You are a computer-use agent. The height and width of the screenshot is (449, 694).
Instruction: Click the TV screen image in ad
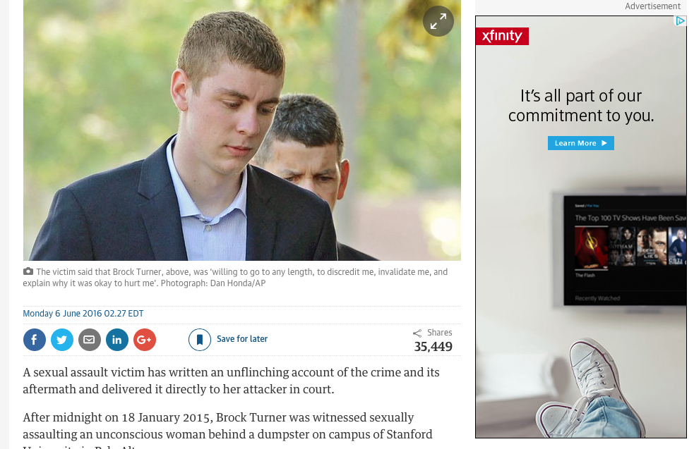point(625,250)
